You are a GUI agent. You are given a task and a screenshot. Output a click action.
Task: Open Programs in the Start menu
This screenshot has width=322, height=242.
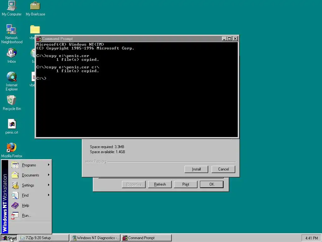[30, 165]
